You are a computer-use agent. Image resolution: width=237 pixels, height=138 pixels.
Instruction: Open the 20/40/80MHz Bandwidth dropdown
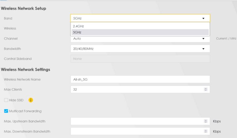140,49
